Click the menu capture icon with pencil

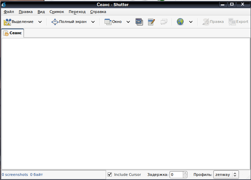[151, 22]
